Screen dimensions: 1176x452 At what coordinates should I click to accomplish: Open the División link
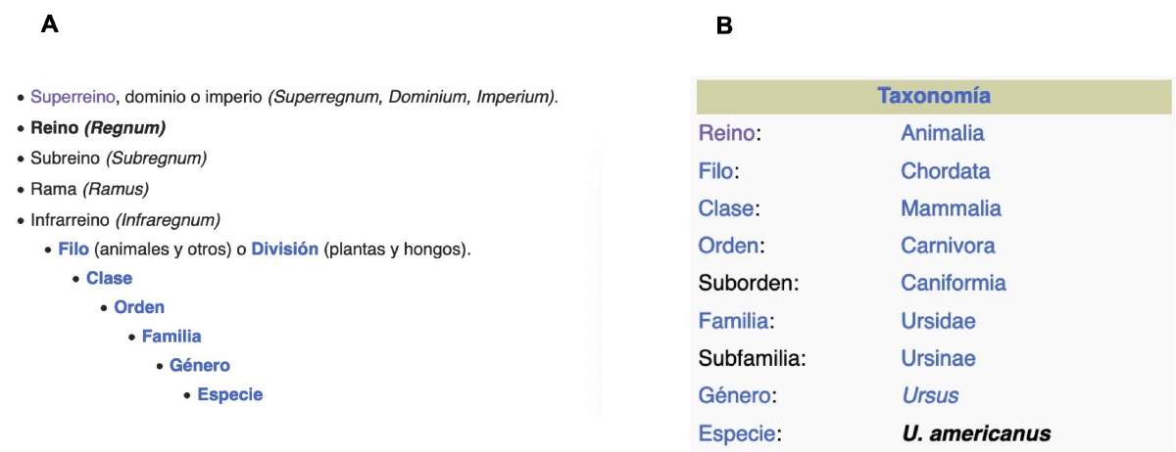point(284,249)
